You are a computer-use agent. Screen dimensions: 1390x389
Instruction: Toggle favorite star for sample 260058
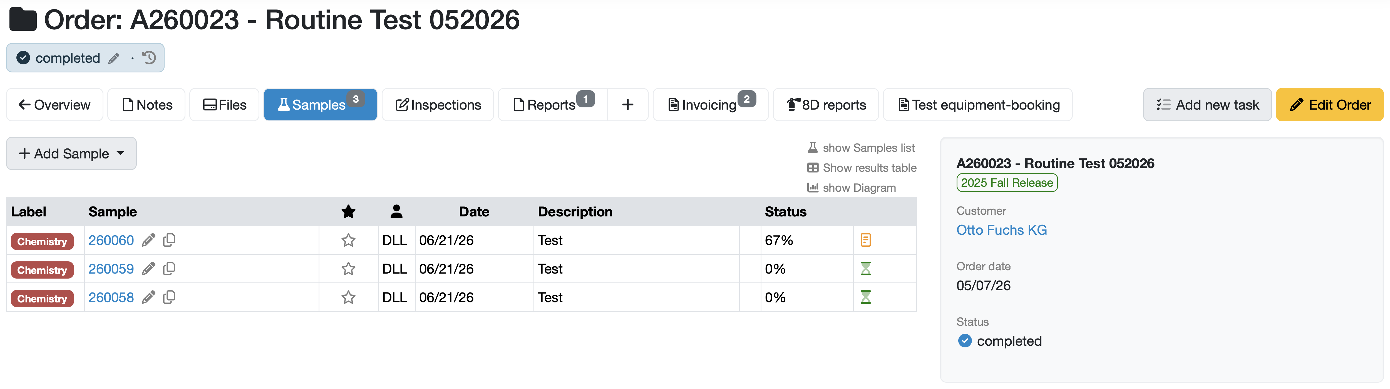click(349, 297)
